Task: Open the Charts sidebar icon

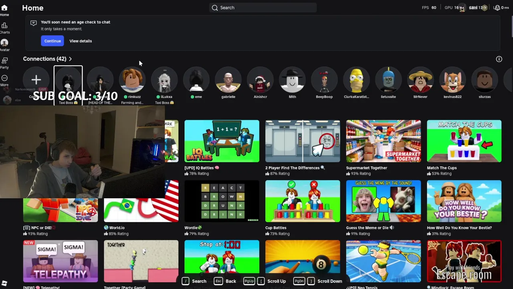Action: coord(4,26)
